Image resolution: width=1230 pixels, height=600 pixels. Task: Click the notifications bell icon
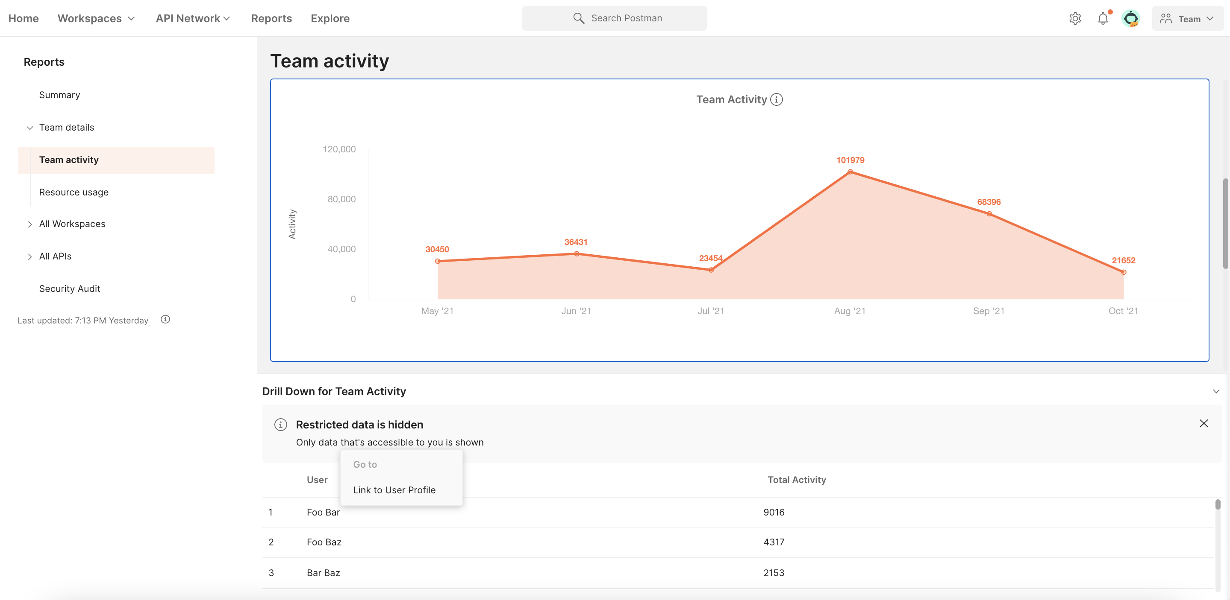[x=1103, y=17]
